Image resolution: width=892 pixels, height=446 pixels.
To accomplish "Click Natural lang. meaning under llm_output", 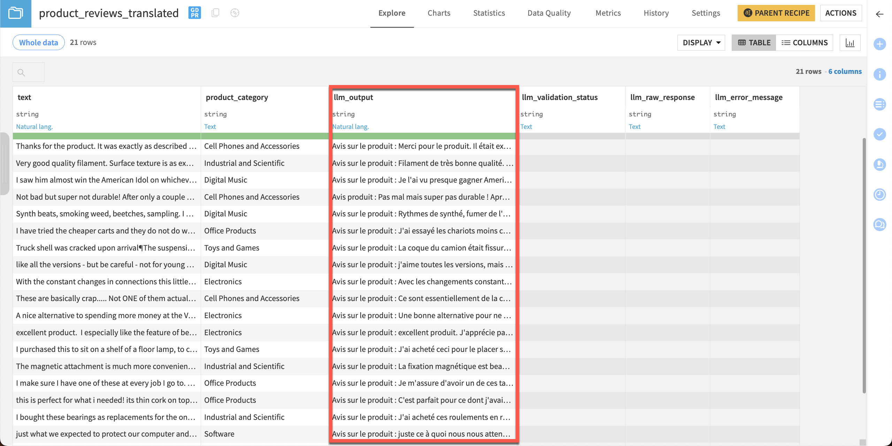I will point(351,126).
